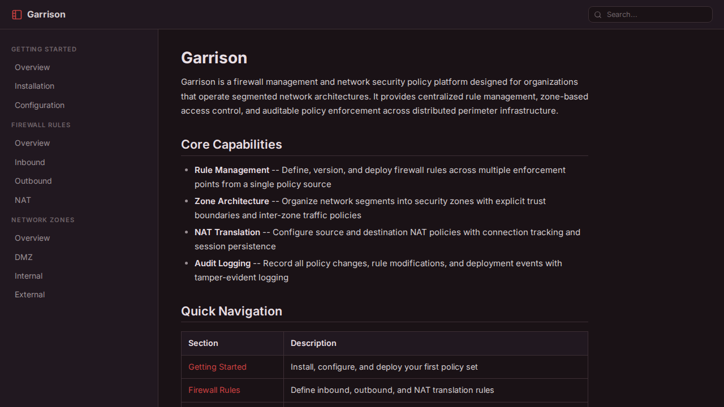Screen dimensions: 724x407
Task: Open the DMZ zone page
Action: pyautogui.click(x=24, y=257)
